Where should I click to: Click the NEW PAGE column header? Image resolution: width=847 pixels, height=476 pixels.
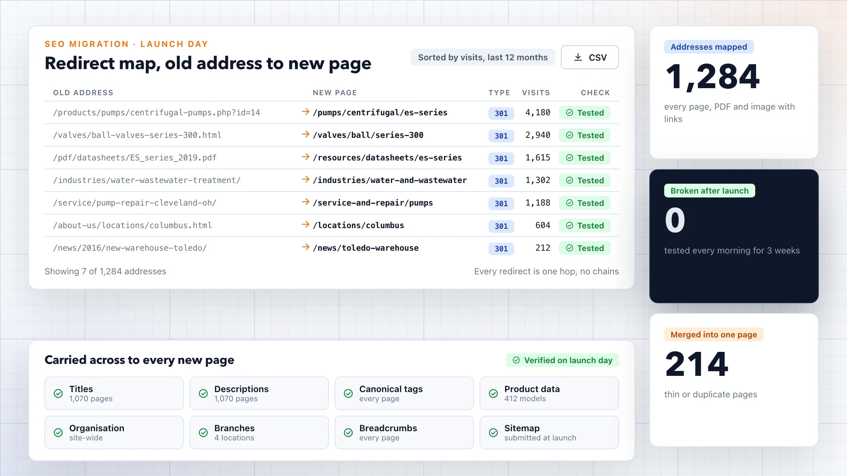[x=335, y=93]
